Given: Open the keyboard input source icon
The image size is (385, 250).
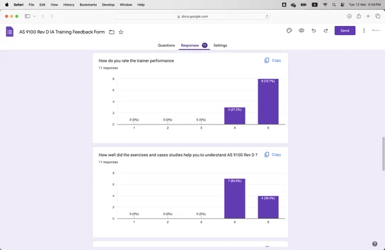Looking at the screenshot, I should pos(315,5).
